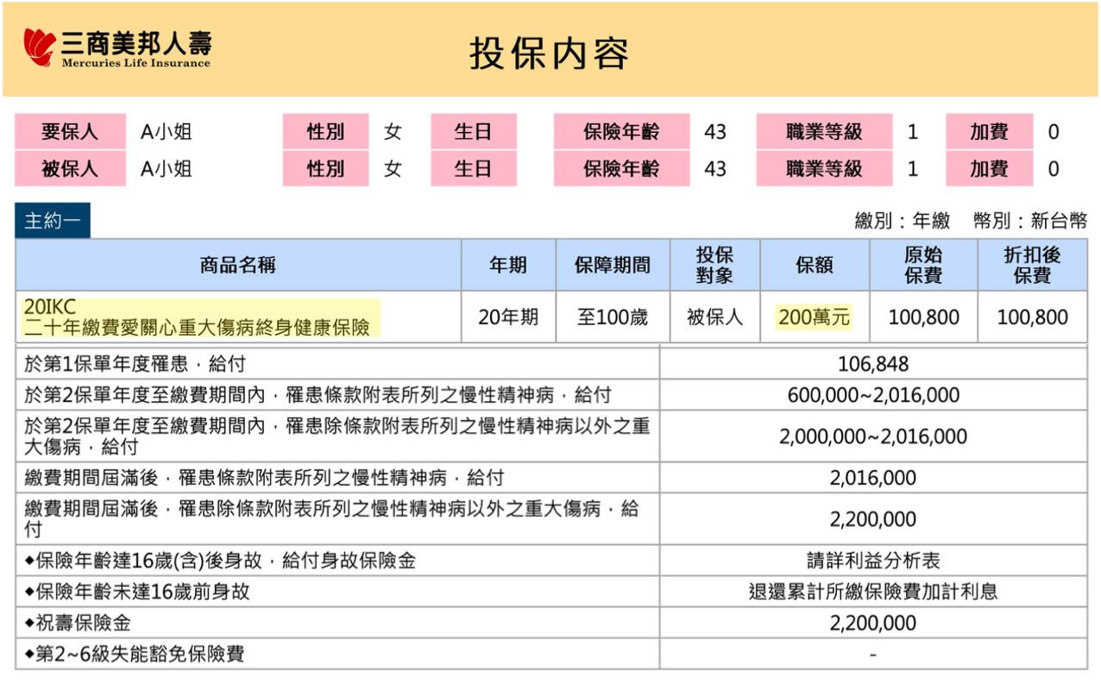Click the 20年期 cell
The image size is (1101, 684).
pyautogui.click(x=508, y=317)
